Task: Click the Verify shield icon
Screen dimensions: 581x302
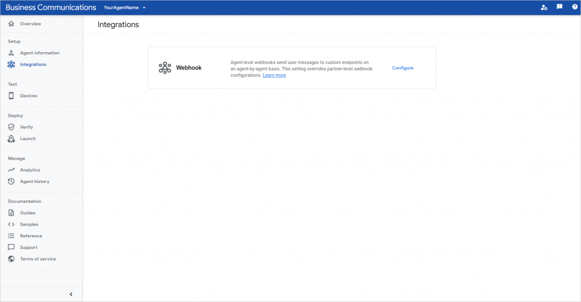Action: (x=11, y=127)
